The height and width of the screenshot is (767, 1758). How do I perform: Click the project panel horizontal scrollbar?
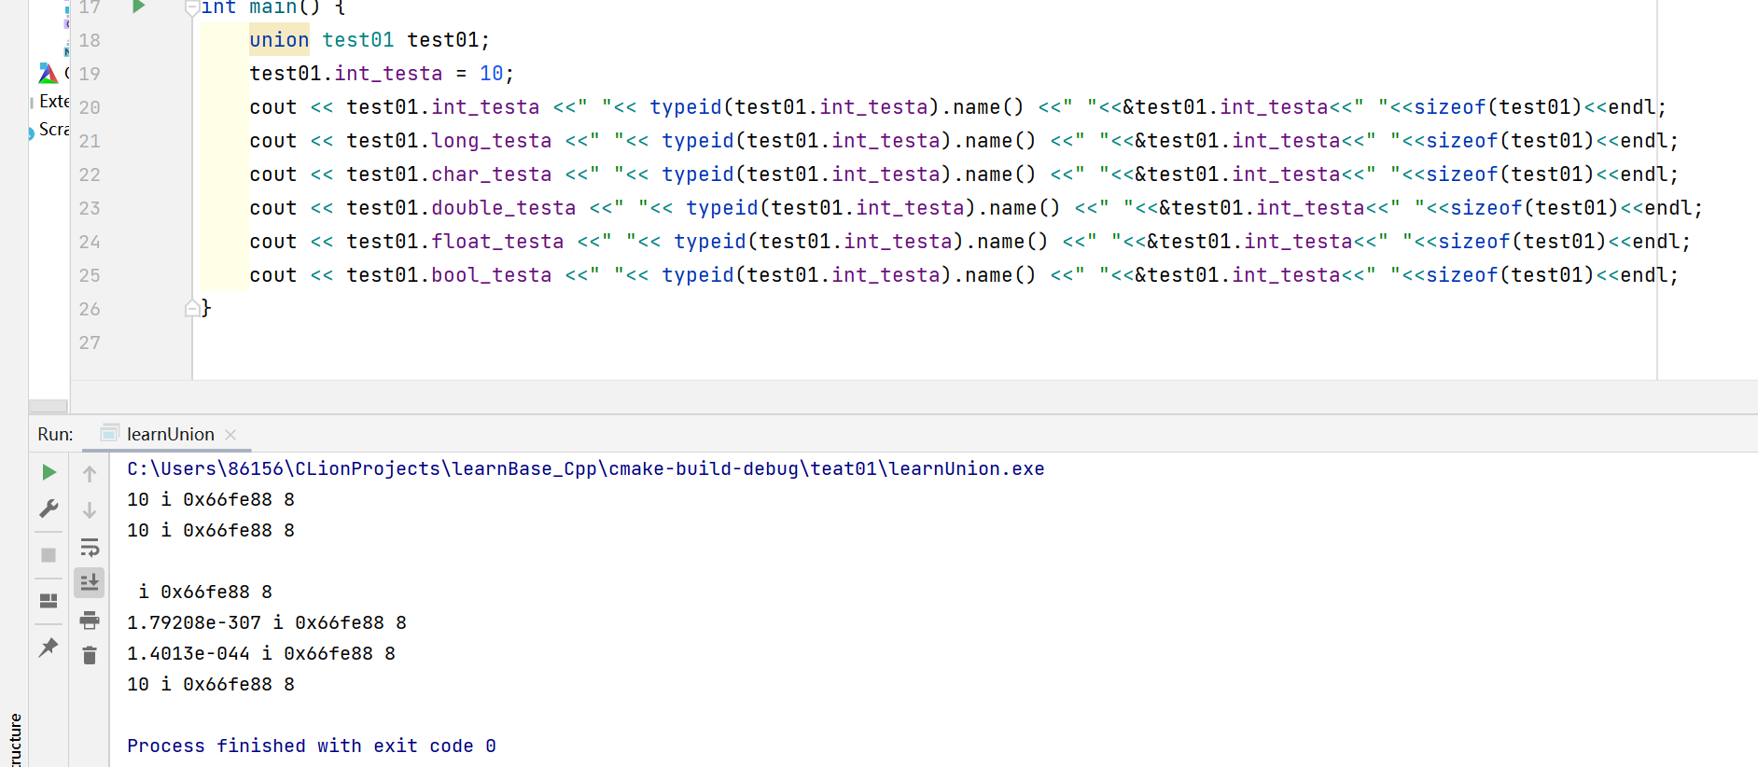[x=48, y=406]
